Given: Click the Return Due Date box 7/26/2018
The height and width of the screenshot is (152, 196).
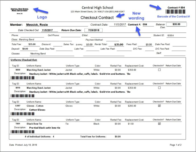Looking at the screenshot, I should coord(94,30).
